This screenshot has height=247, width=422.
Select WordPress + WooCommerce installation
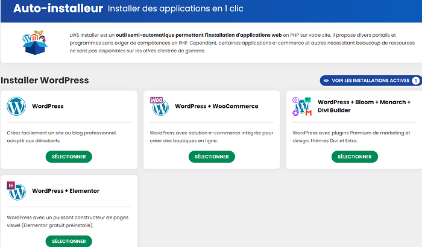click(x=212, y=157)
